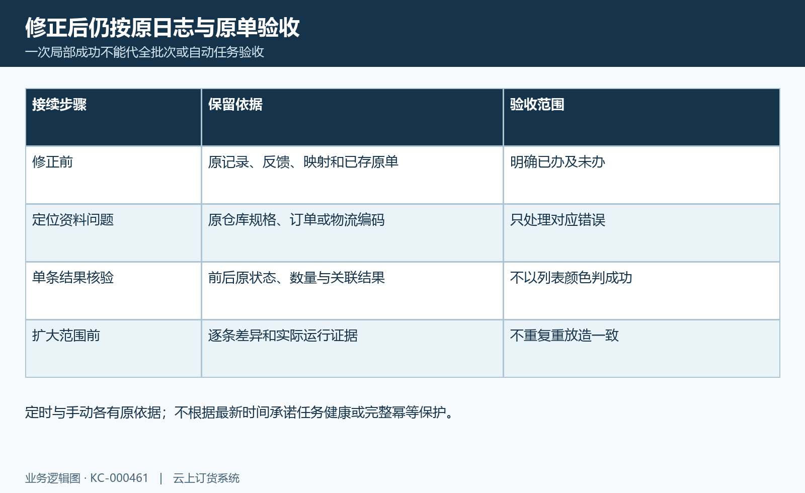The width and height of the screenshot is (805, 493).
Task: Click the cell 只处理对应错误
Action: coord(641,233)
